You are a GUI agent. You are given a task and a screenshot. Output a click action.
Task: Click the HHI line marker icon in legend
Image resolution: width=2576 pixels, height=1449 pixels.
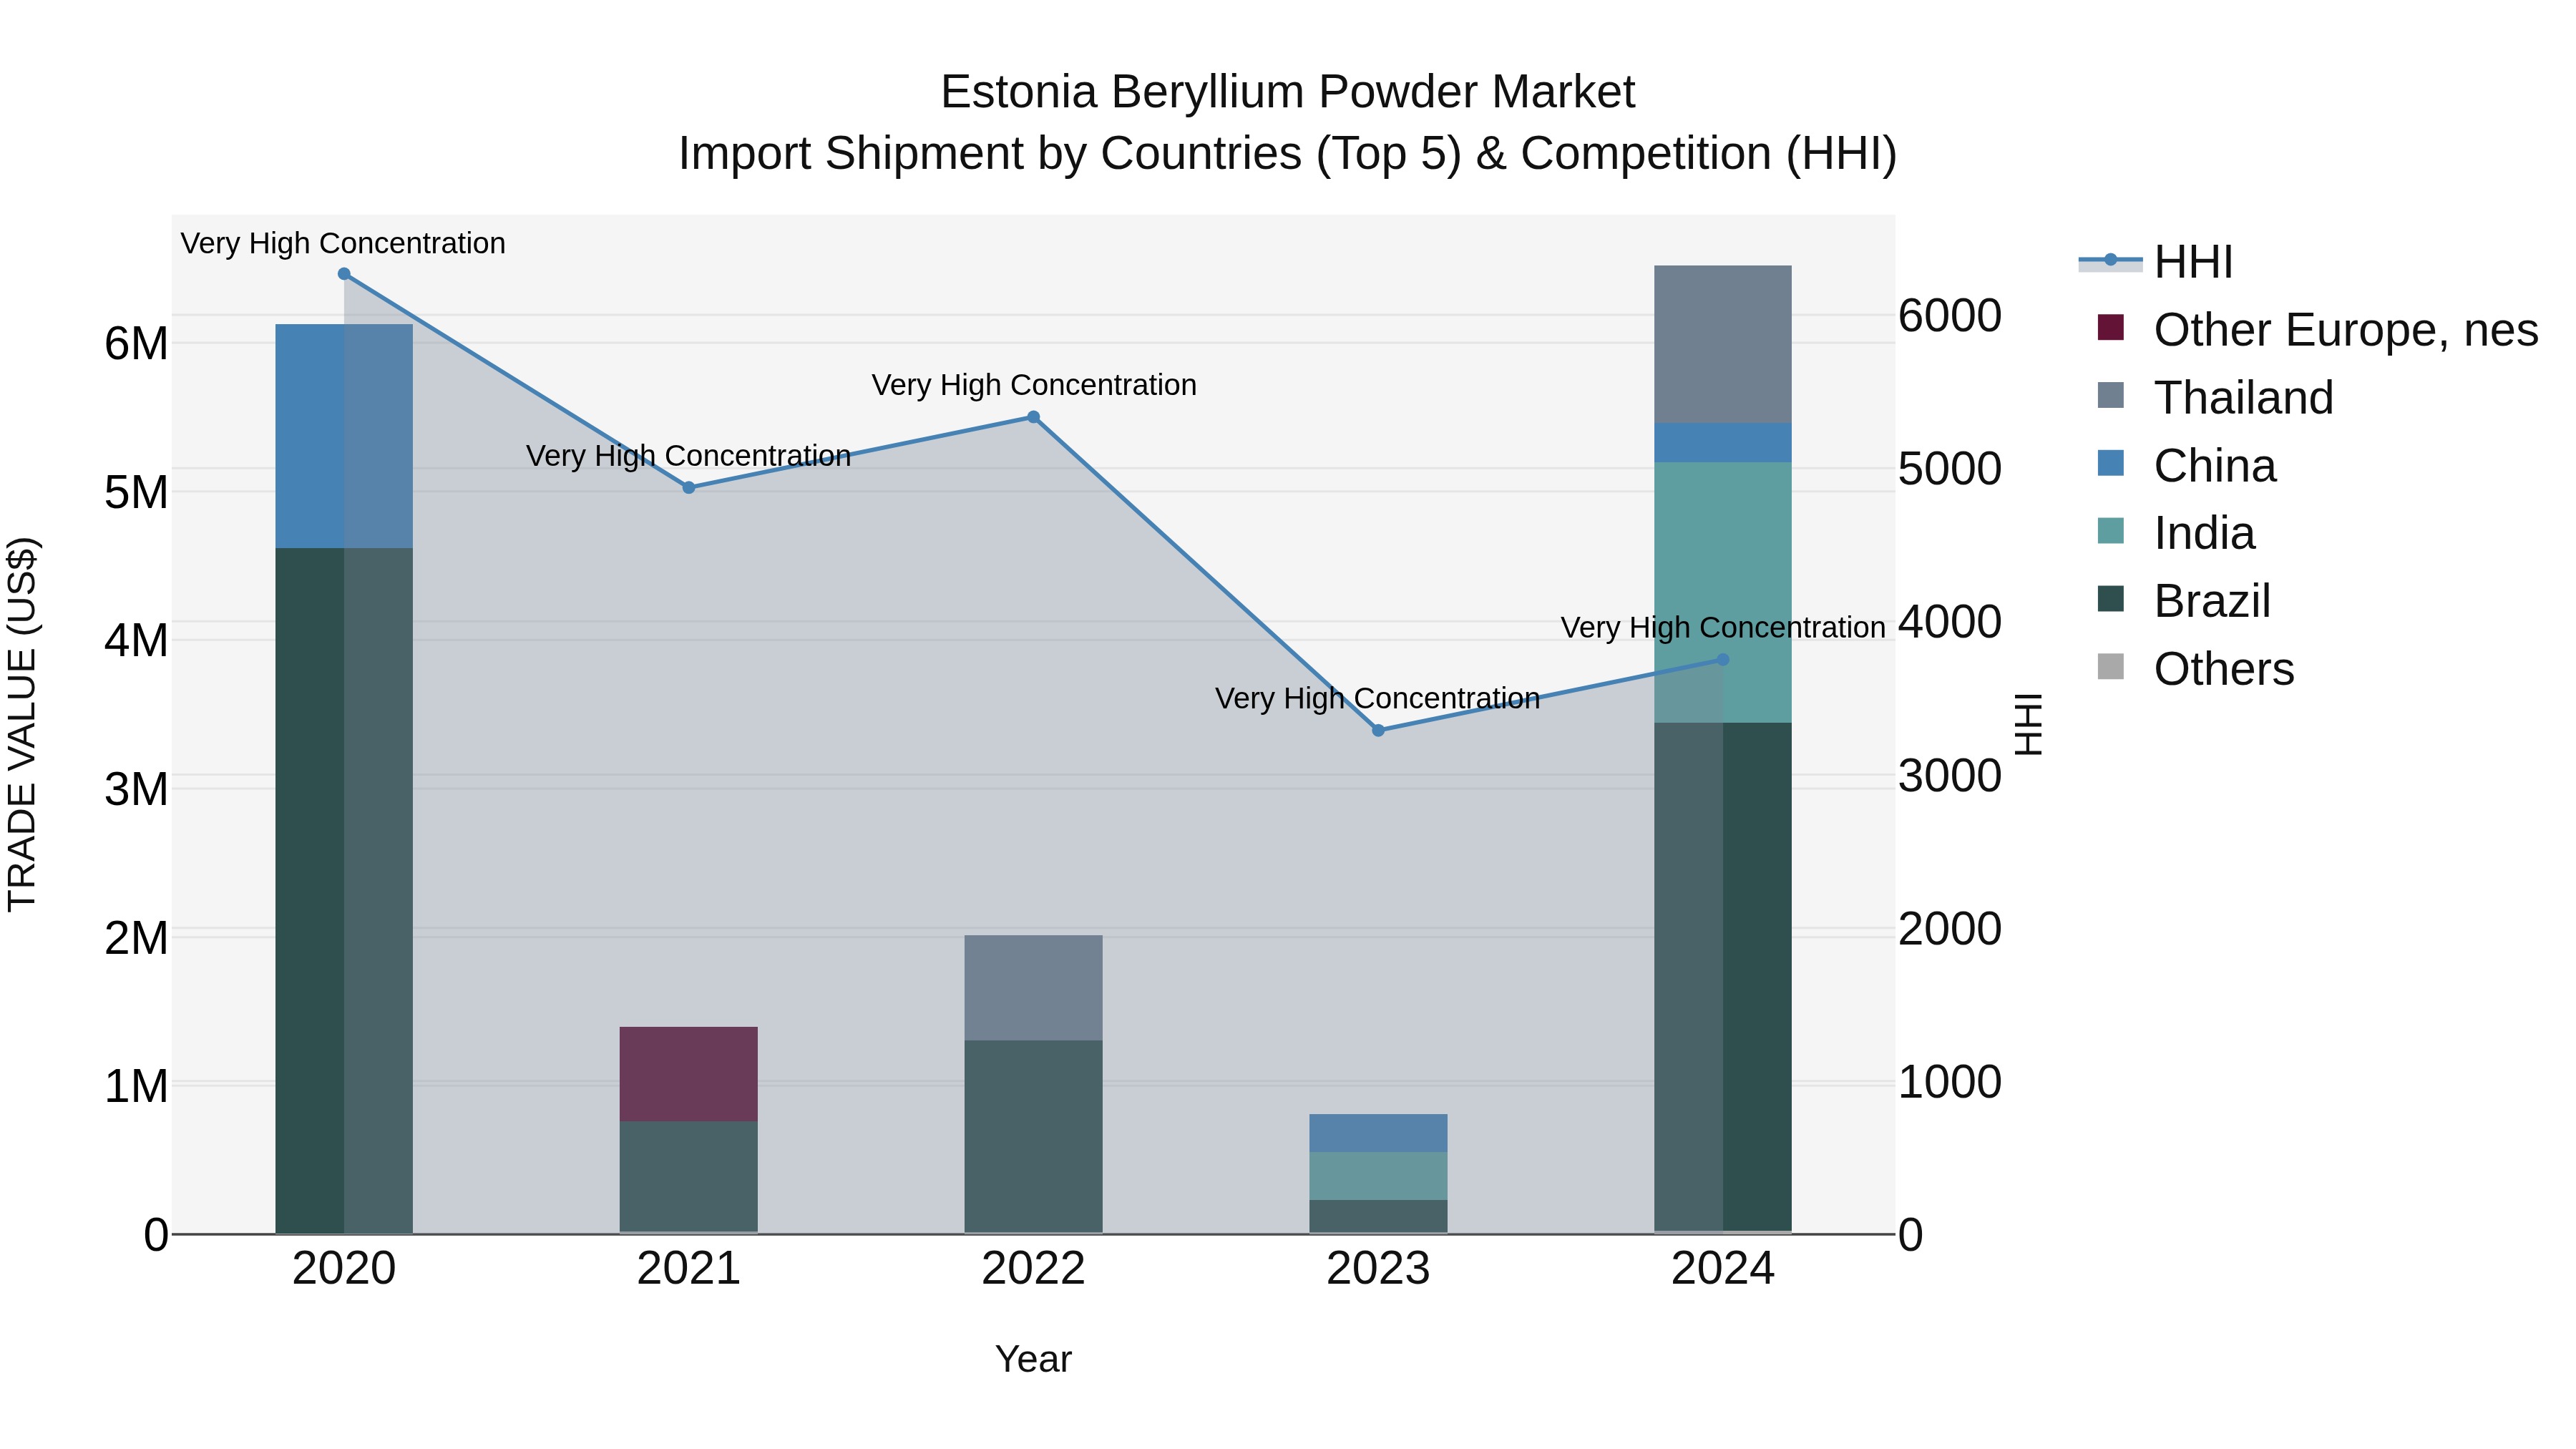tap(2110, 260)
